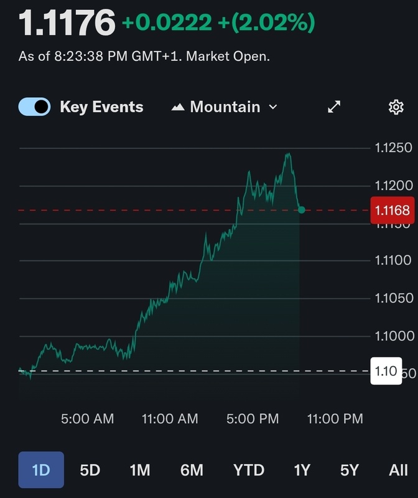Image resolution: width=418 pixels, height=498 pixels.
Task: Select the 1M range
Action: click(x=140, y=470)
